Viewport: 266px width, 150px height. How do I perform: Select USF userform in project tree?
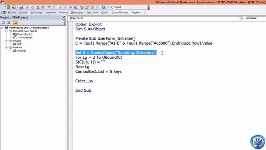(x=20, y=44)
